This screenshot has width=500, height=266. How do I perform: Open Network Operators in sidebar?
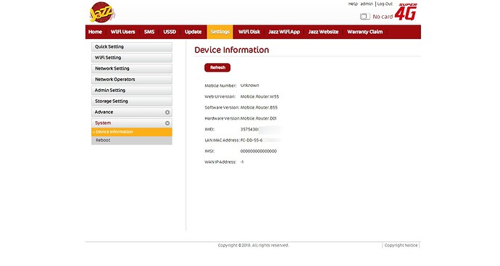pyautogui.click(x=132, y=80)
